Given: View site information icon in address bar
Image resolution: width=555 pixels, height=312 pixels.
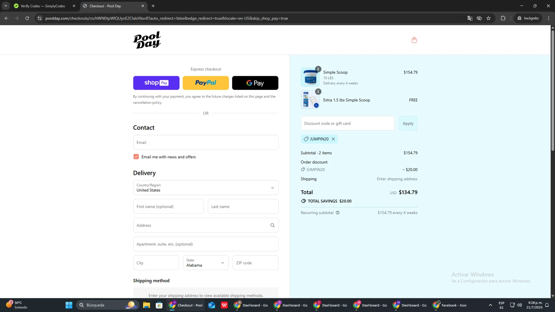Looking at the screenshot, I should (x=40, y=18).
